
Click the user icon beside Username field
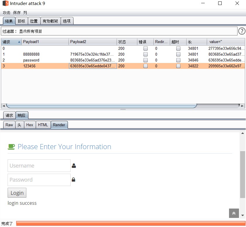pos(74,166)
